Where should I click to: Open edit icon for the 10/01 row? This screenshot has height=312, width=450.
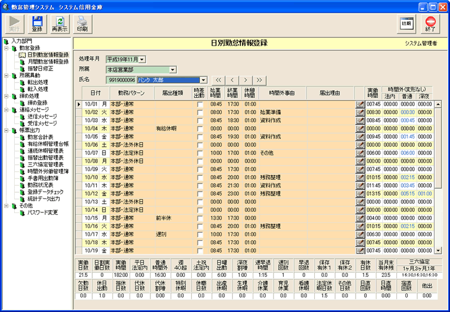(360, 104)
